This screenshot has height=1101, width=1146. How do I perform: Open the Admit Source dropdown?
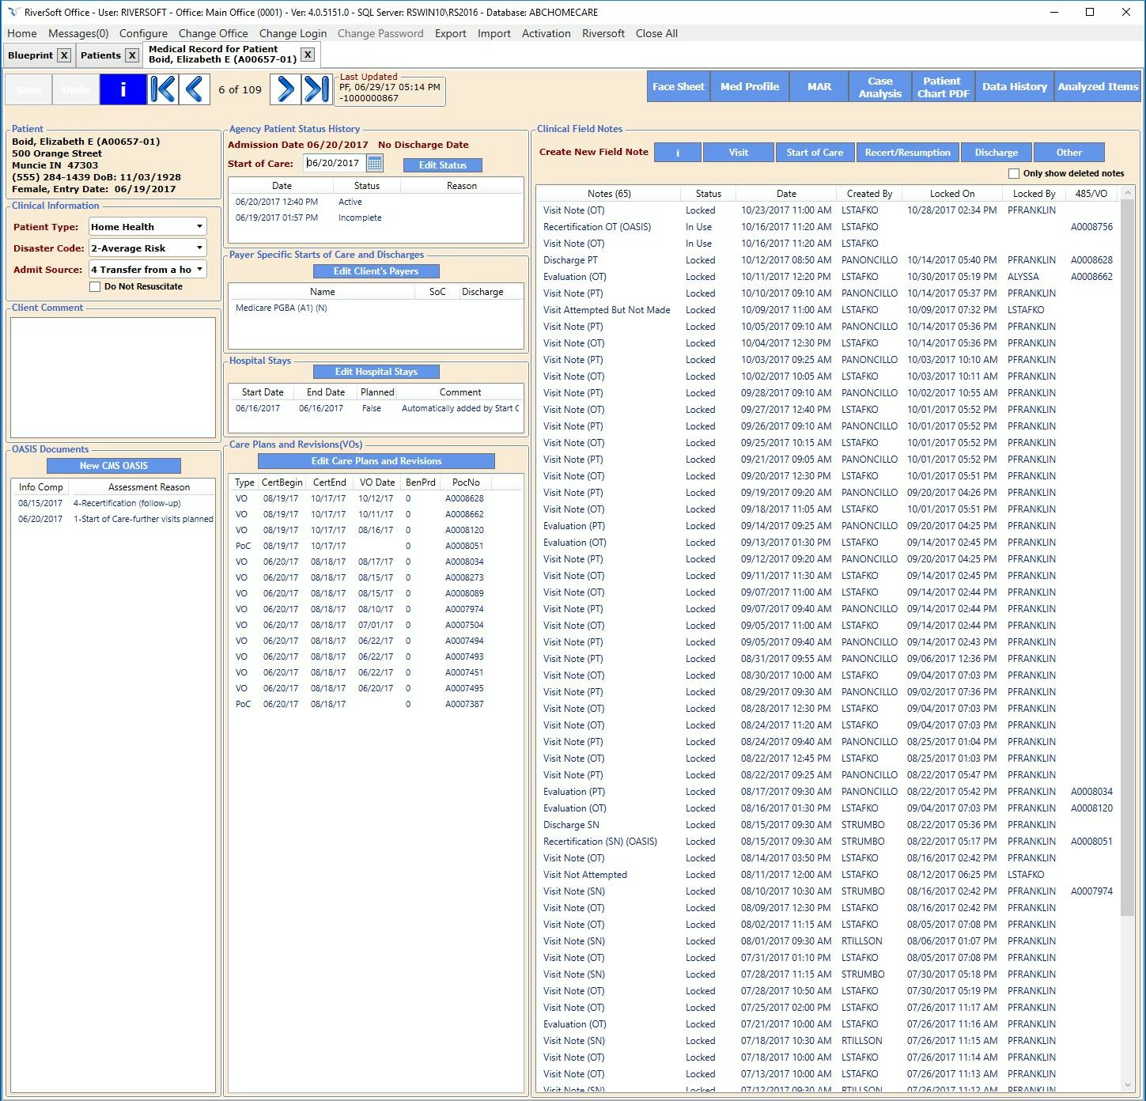(x=199, y=269)
